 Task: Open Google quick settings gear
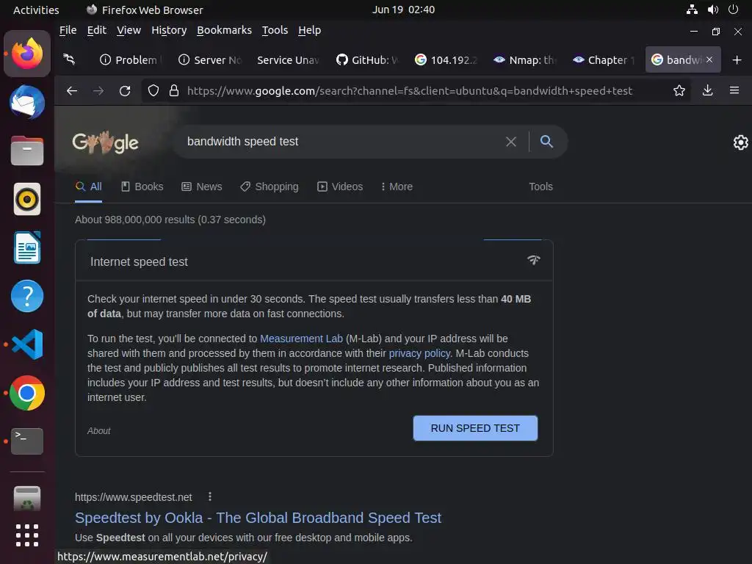tap(740, 142)
